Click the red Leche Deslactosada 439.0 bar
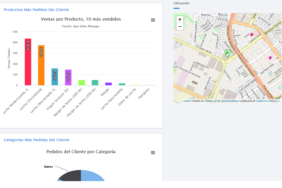Image resolution: width=282 pixels, height=188 pixels. [28, 62]
